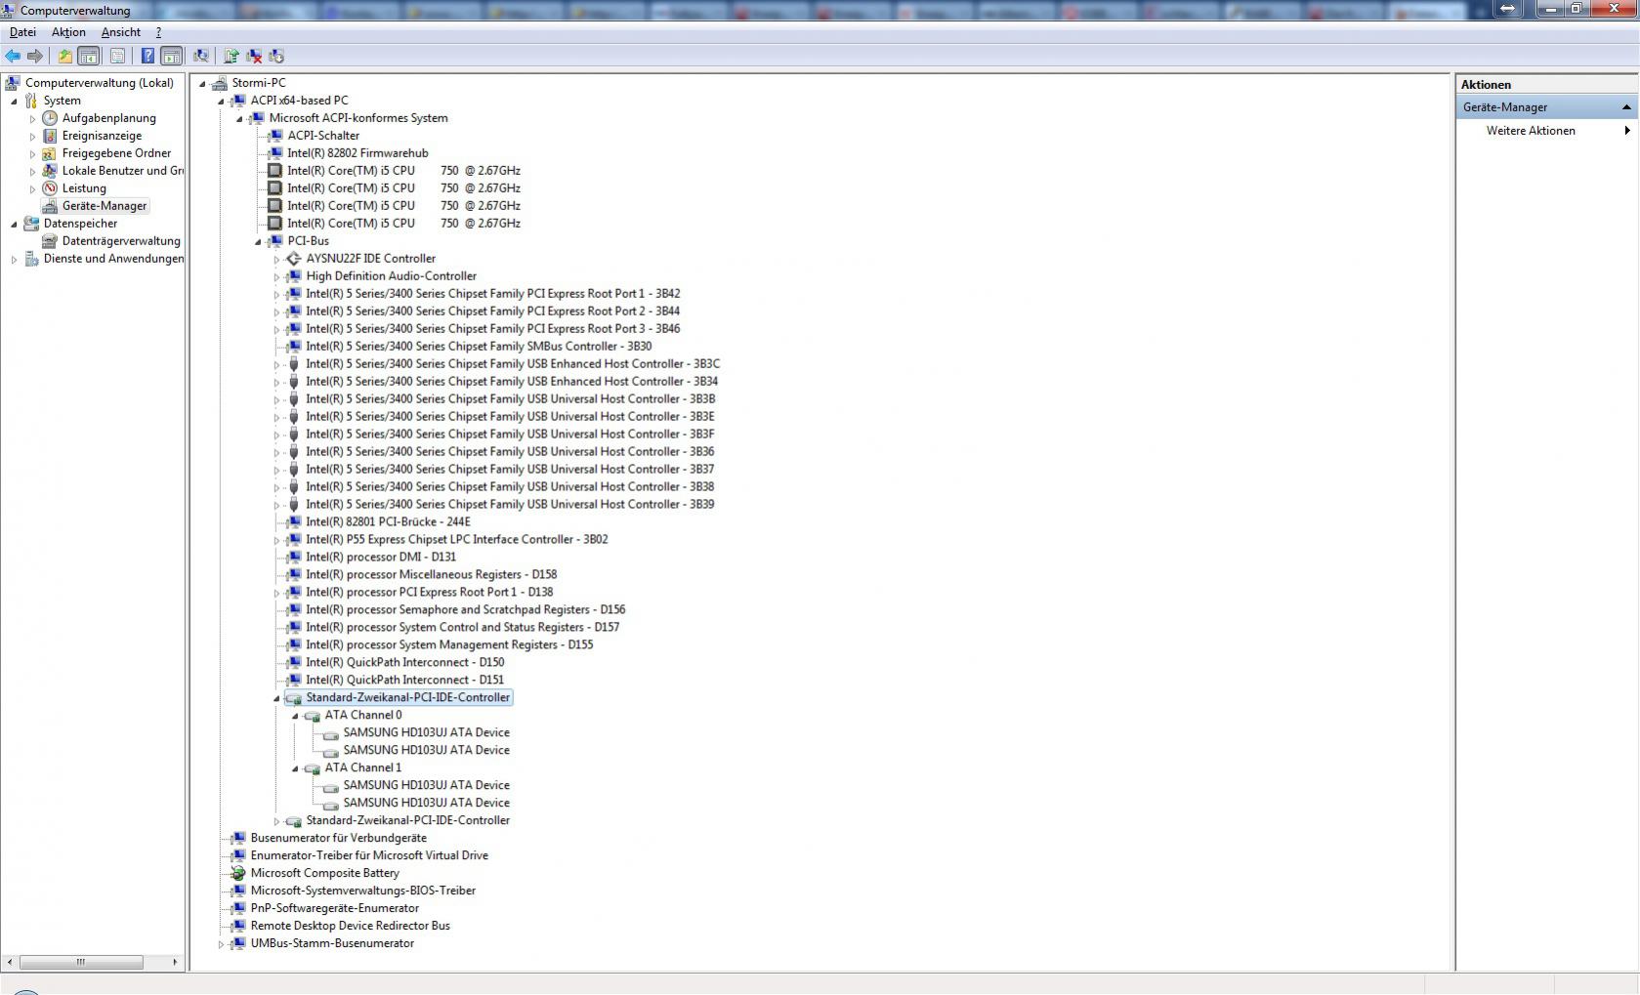Select Remote Desktop Device Redirector Bus
Screen dimensions: 1640x995
350,926
